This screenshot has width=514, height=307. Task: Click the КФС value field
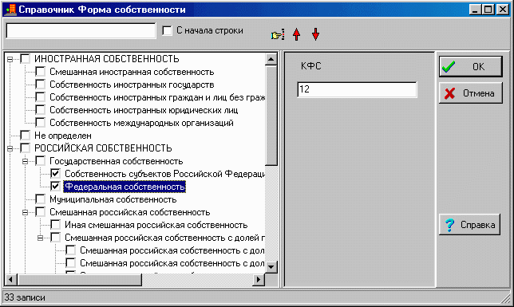coord(357,89)
